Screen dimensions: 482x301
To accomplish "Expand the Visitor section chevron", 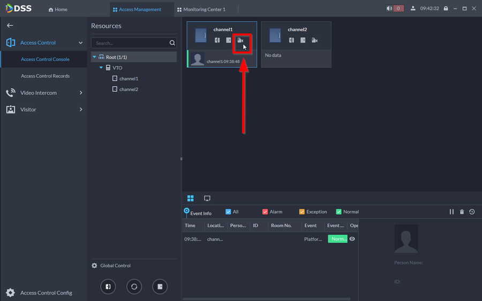I will click(81, 109).
